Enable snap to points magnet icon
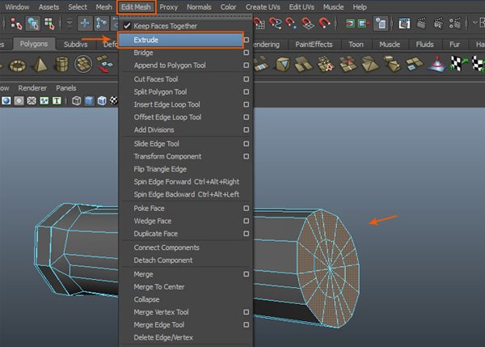This screenshot has height=347, width=485. tap(291, 23)
